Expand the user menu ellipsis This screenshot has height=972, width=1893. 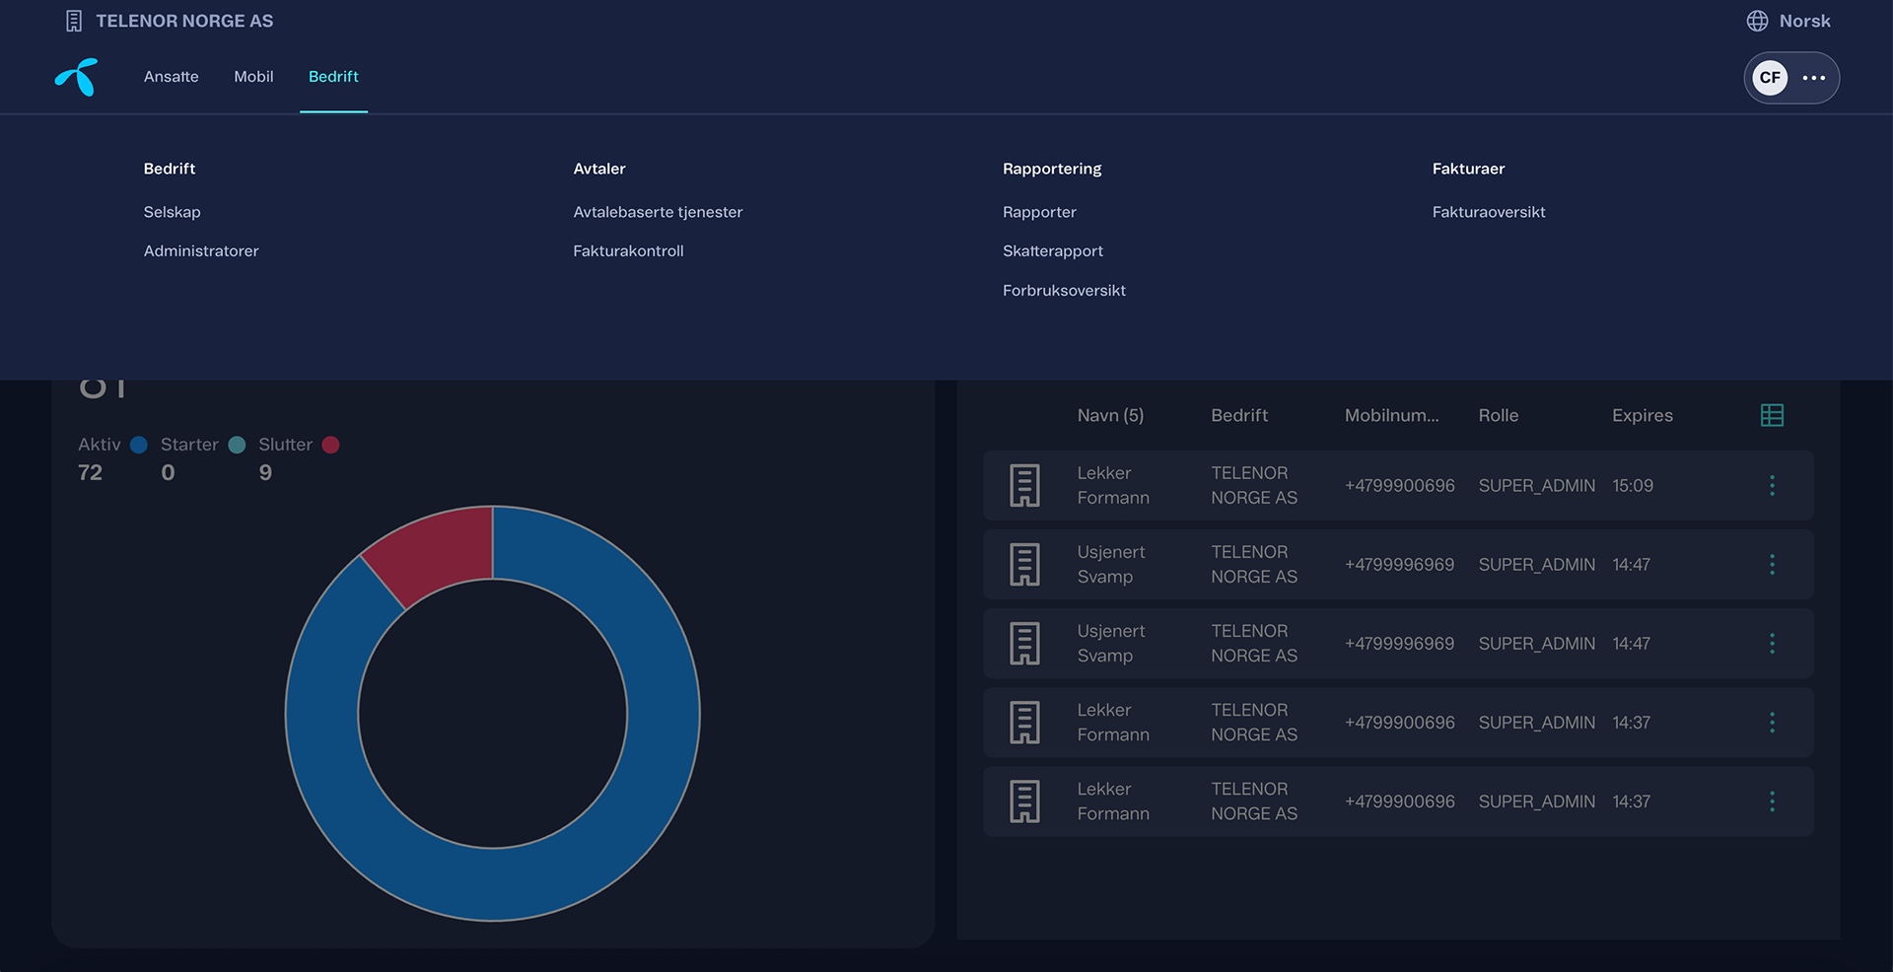[1814, 78]
